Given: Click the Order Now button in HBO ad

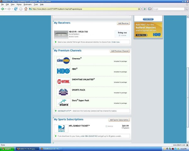Looking at the screenshot, I should pos(142,35).
